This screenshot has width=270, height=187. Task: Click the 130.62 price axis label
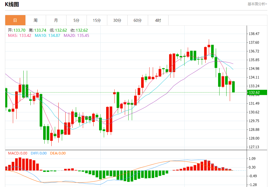(x=254, y=112)
